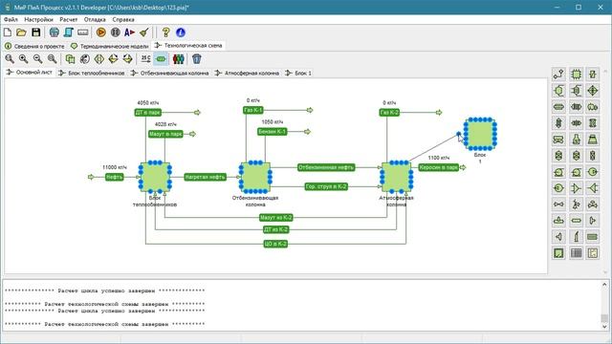Select the Основной лист sheet tab

(30, 73)
